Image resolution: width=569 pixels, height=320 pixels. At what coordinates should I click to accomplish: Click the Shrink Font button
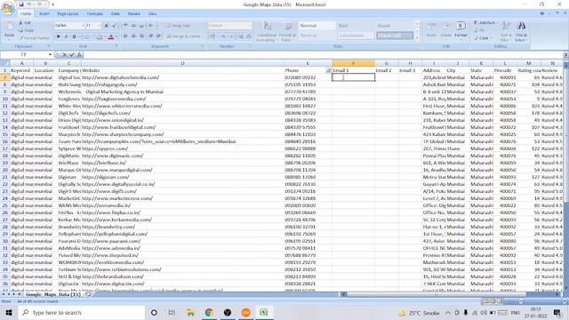(114, 26)
